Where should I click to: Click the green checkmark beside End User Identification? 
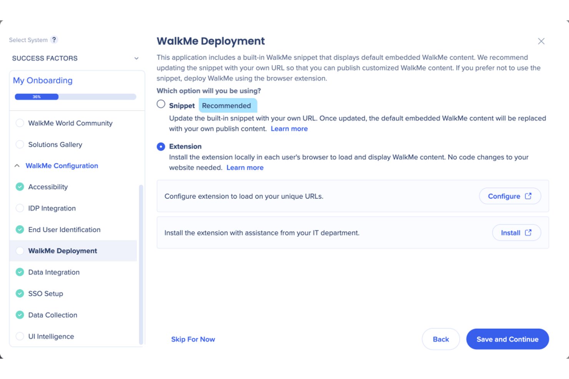(x=20, y=230)
